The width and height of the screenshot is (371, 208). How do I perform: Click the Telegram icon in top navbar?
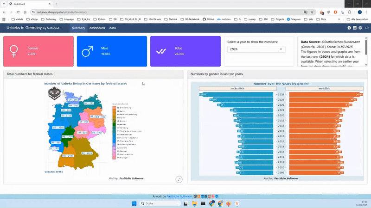pyautogui.click(x=348, y=28)
